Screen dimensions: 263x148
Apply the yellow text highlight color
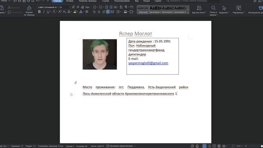pyautogui.click(x=75, y=12)
